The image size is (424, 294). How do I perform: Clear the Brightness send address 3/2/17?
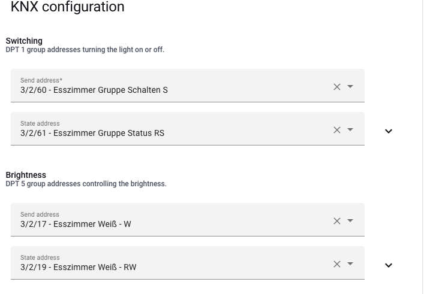coord(336,221)
